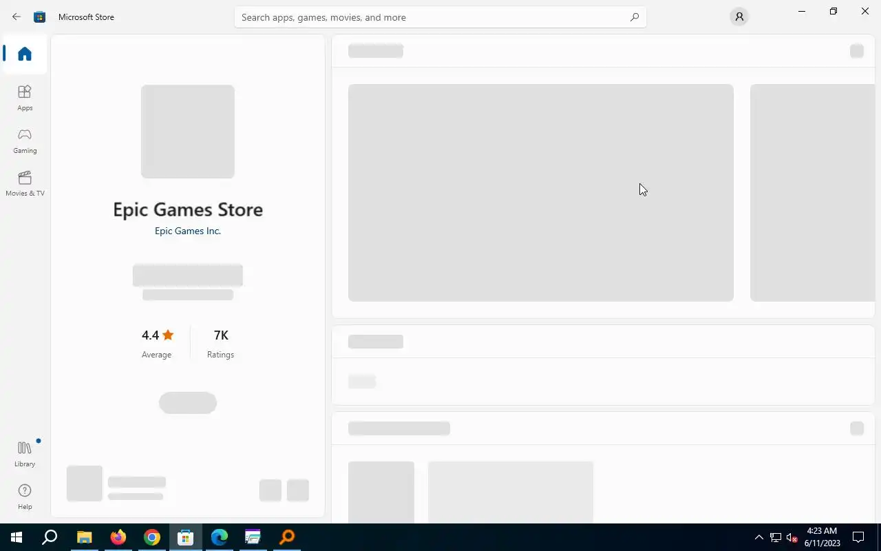Go back using the back arrow

click(x=17, y=17)
